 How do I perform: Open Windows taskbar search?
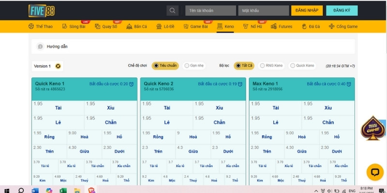pos(21,191)
